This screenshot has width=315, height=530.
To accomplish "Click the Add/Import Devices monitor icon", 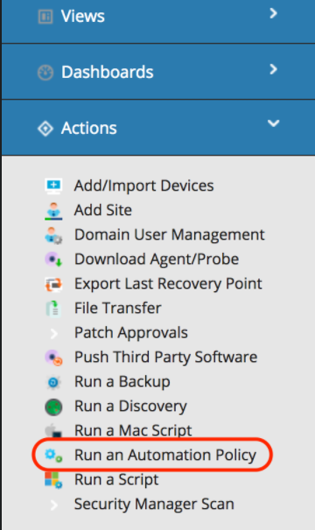I will (x=53, y=186).
